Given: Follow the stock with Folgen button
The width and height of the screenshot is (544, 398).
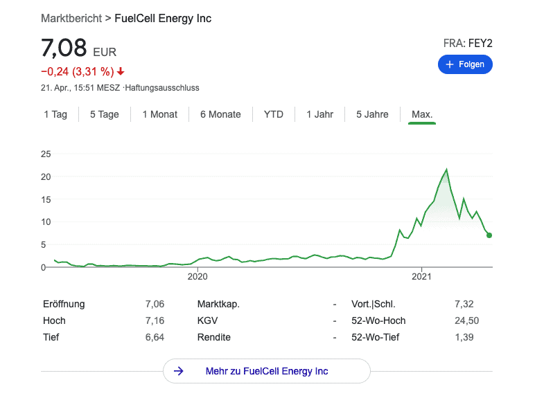Looking at the screenshot, I should [x=466, y=64].
